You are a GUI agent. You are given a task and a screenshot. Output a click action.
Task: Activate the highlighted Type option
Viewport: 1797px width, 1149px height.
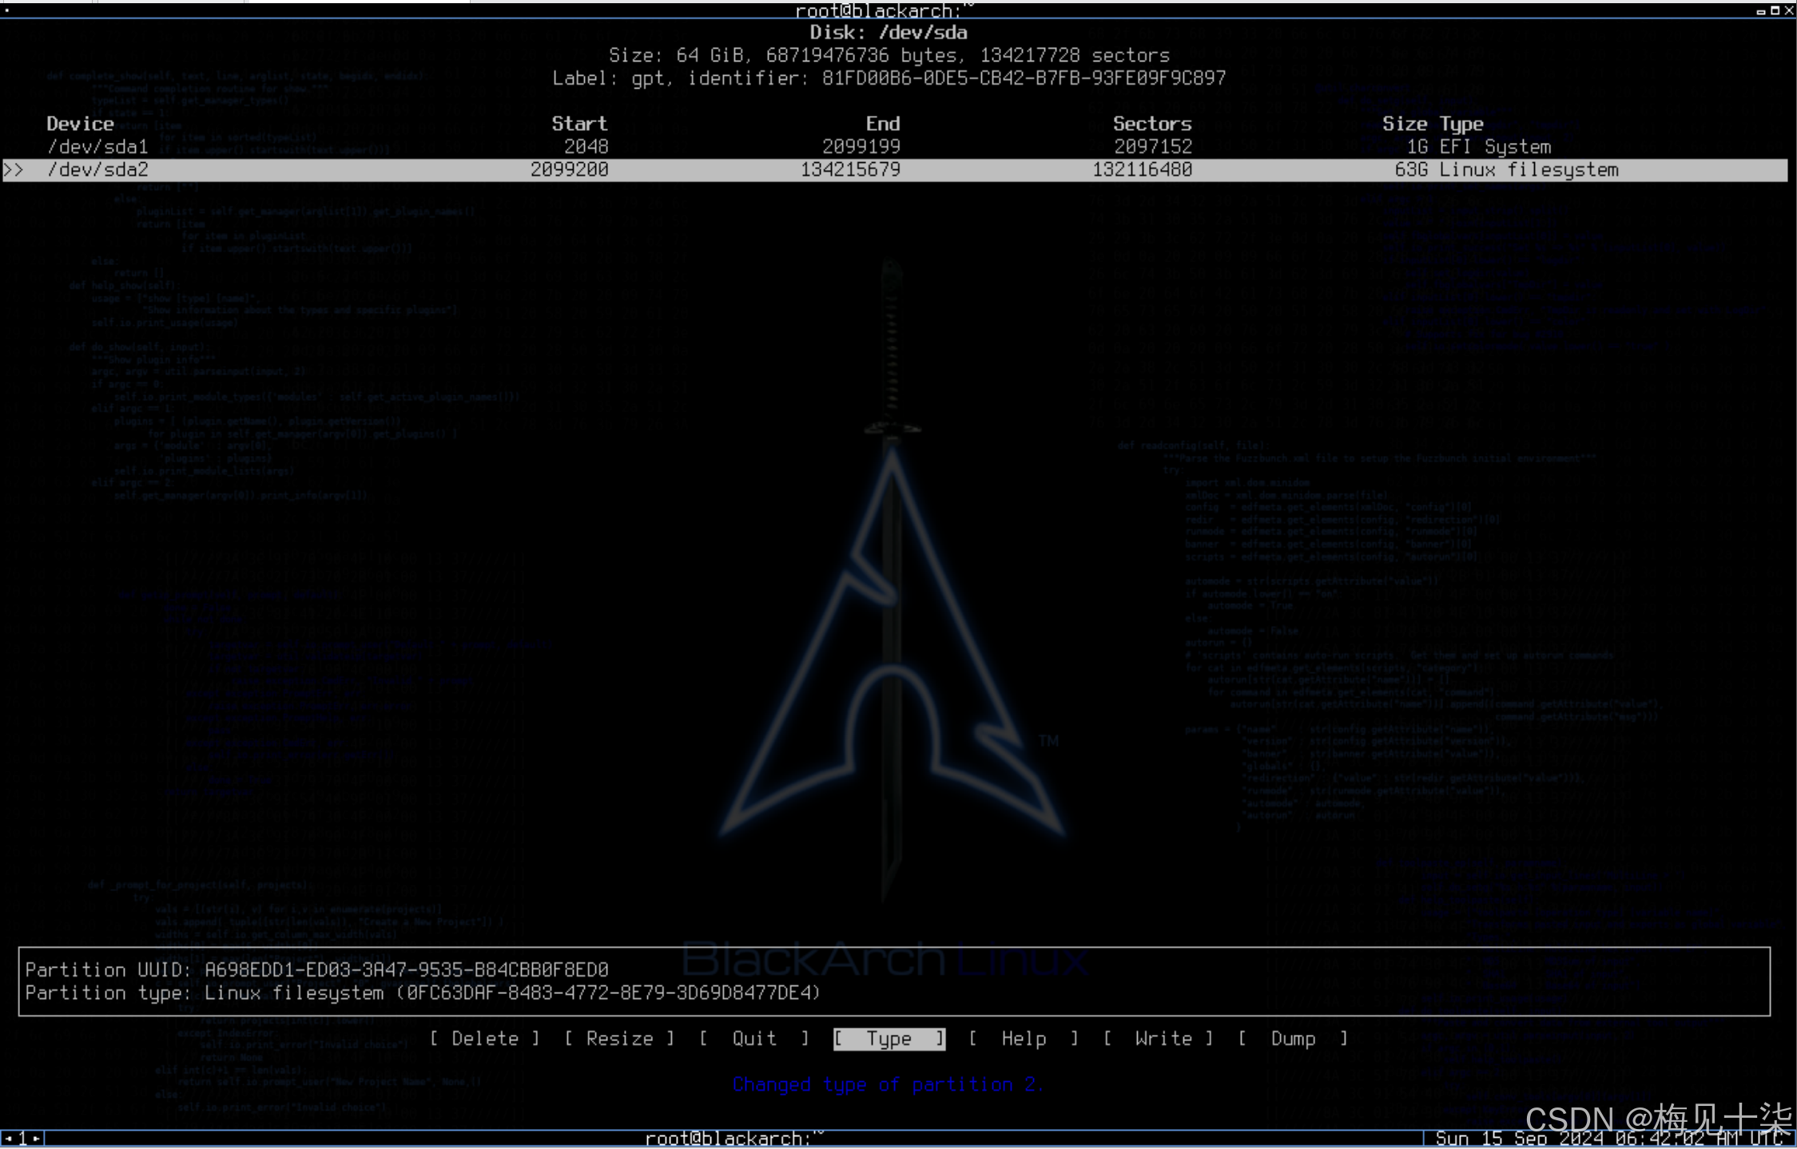(889, 1038)
